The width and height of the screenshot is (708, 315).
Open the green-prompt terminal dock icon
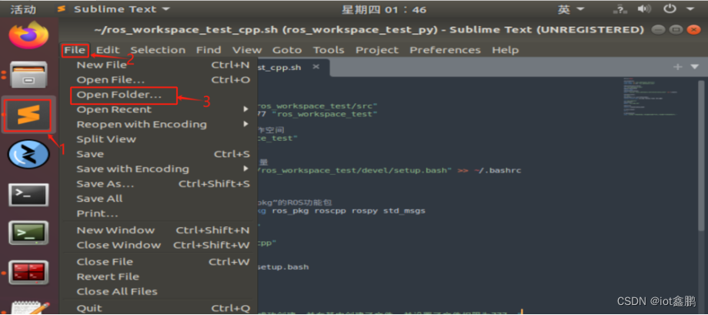pos(29,233)
